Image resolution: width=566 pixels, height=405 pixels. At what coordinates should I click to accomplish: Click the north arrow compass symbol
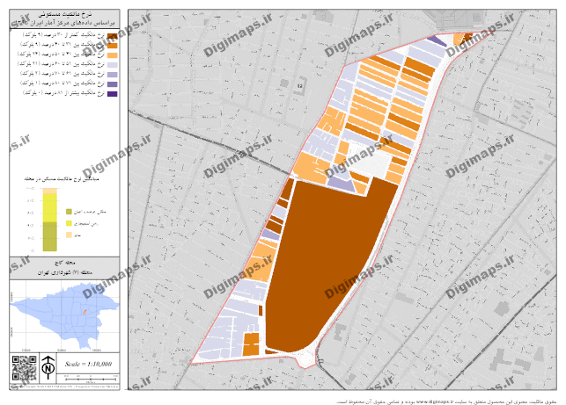48,367
